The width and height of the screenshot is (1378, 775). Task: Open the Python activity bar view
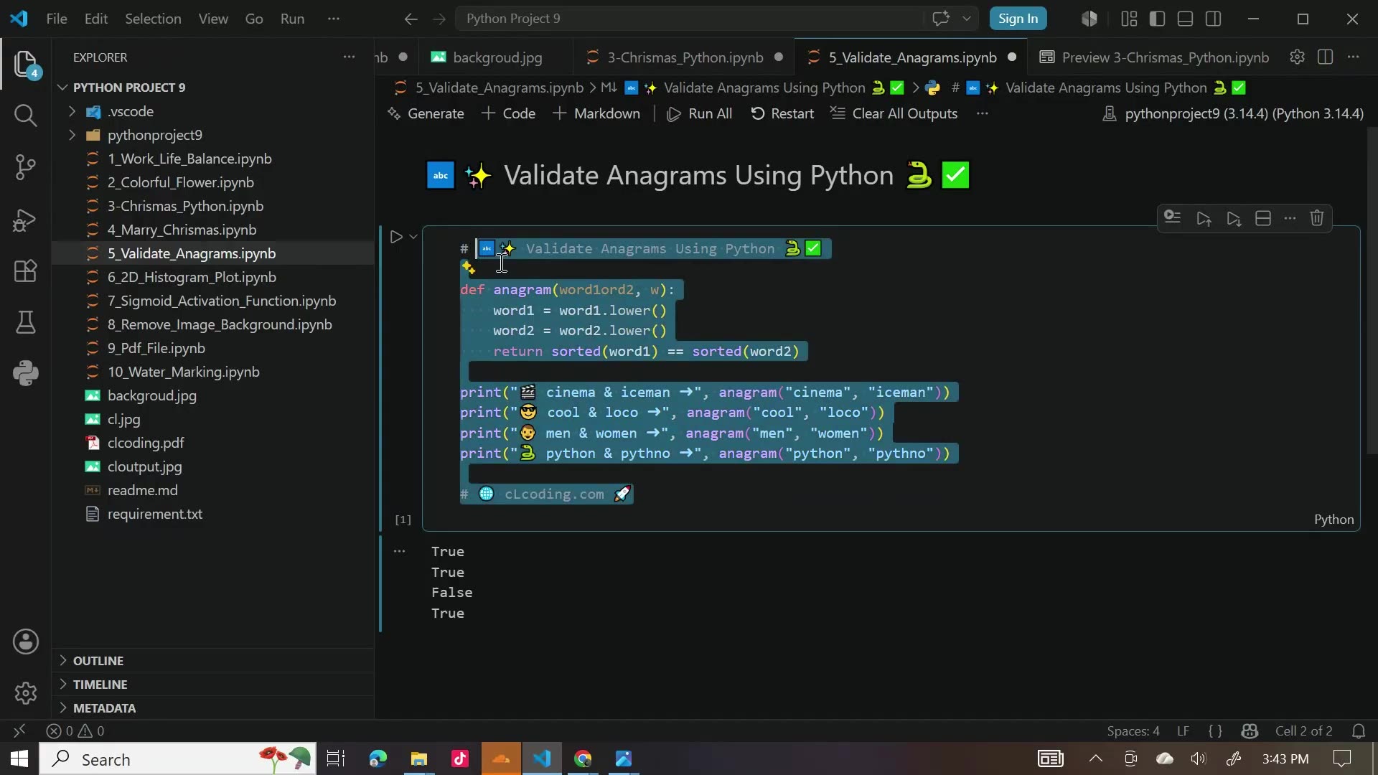point(26,373)
